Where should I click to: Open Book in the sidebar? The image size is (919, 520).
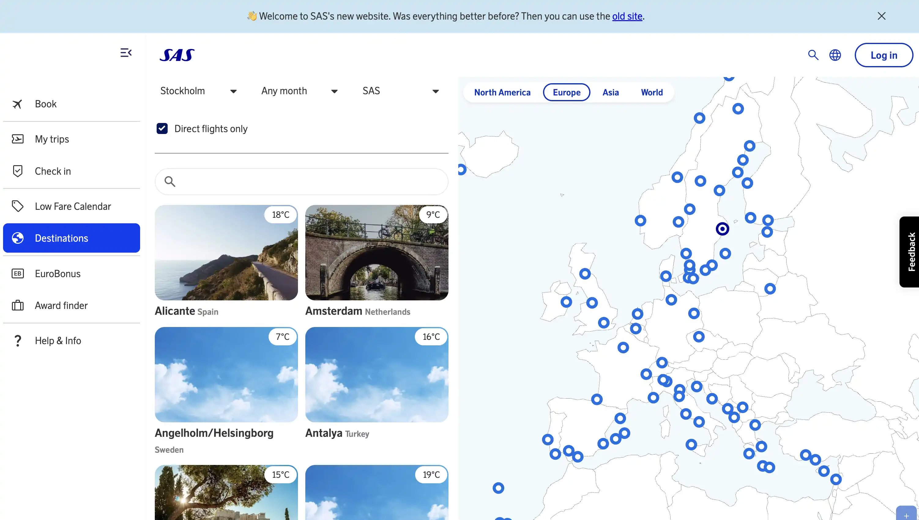click(x=72, y=104)
